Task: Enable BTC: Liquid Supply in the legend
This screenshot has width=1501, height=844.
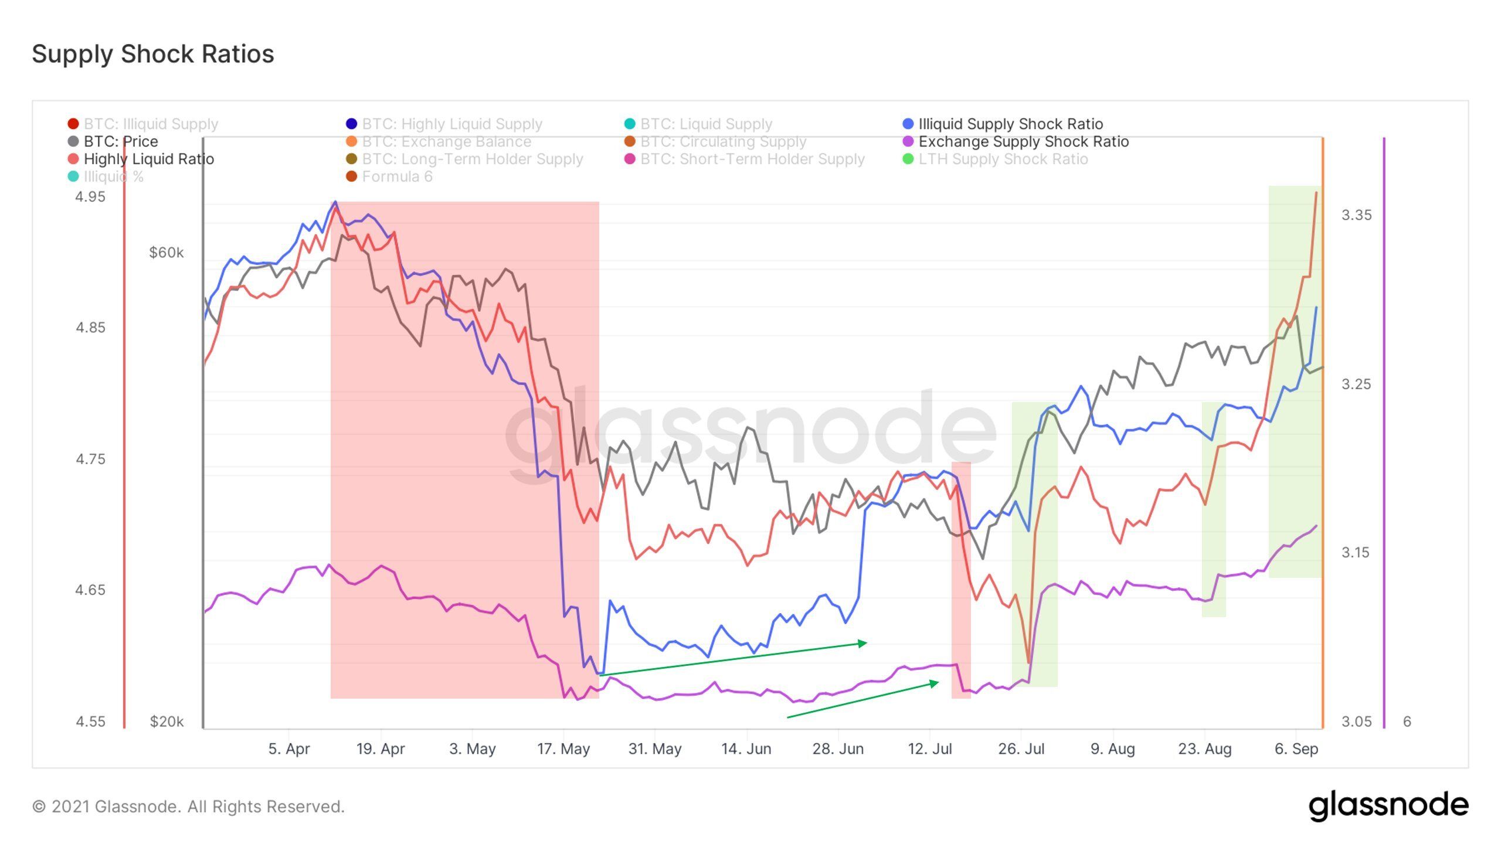Action: pyautogui.click(x=698, y=124)
